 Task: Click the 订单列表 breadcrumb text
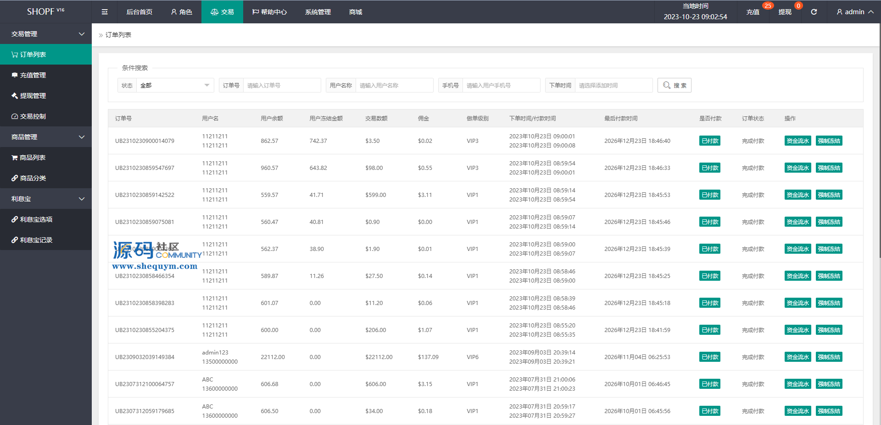118,35
